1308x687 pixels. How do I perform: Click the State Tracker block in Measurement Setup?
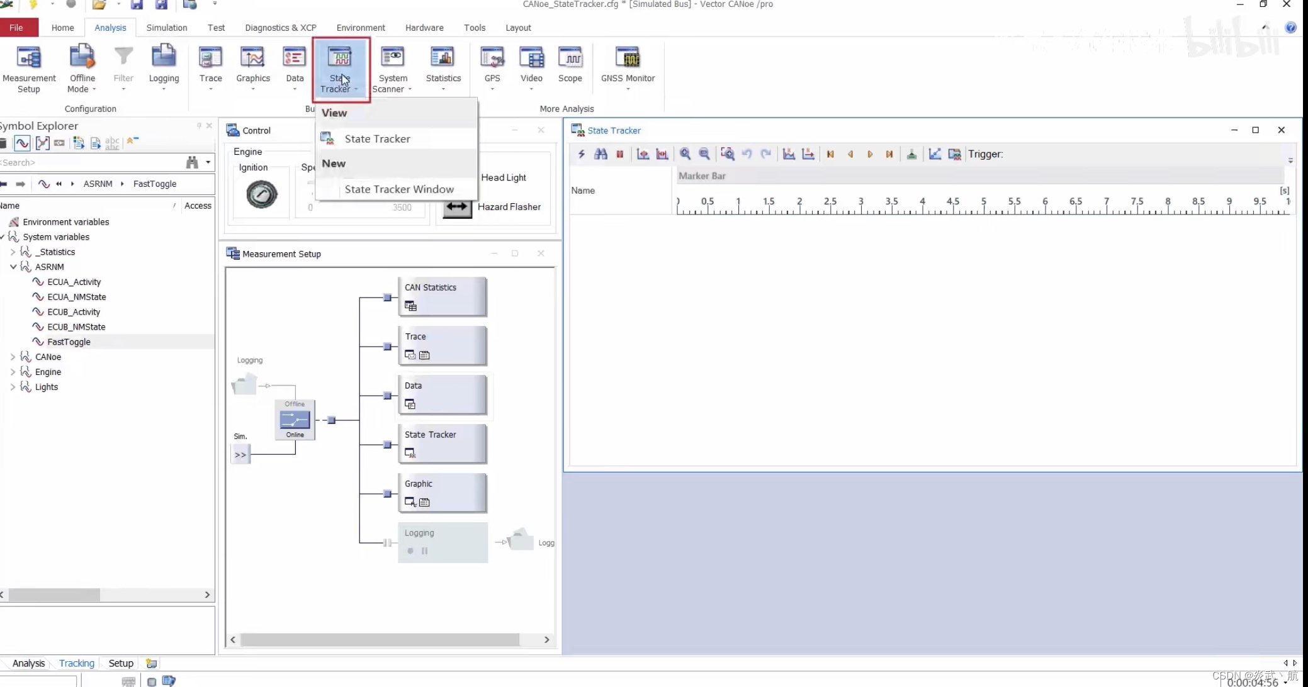[x=443, y=444]
